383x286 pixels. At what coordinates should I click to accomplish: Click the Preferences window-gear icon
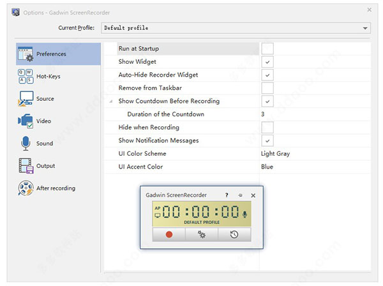pos(26,54)
